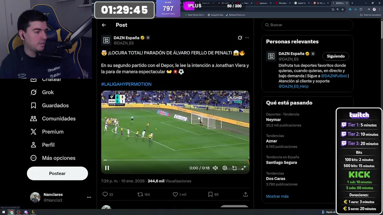Close the DAZN Esp browser tab
Image resolution: width=383 pixels, height=215 pixels.
[x=347, y=3]
